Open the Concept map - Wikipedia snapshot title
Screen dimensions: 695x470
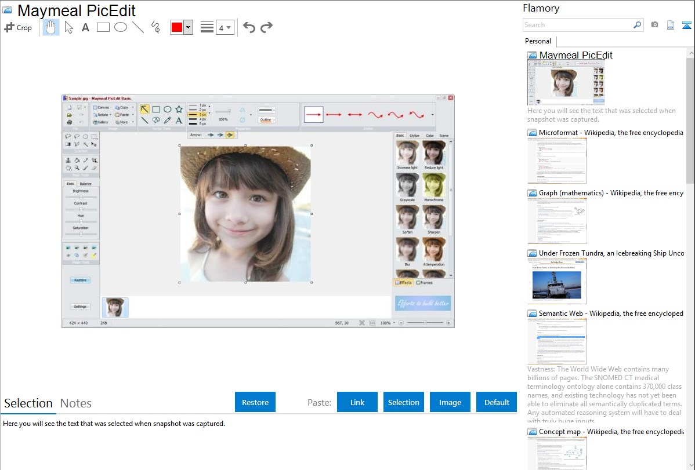tap(611, 431)
